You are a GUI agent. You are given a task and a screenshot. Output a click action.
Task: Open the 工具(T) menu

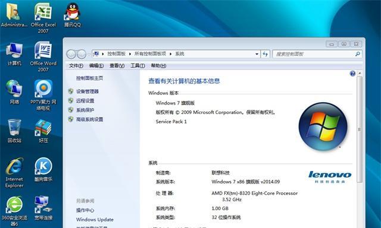tap(138, 66)
